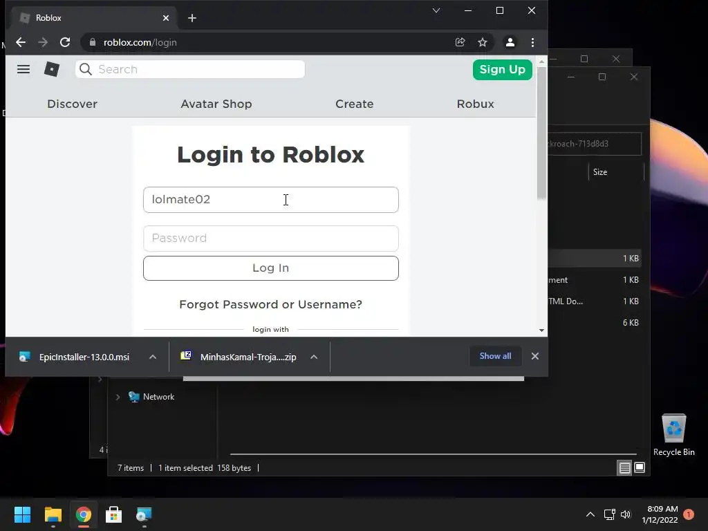Click the username field with lolmate02

pos(271,200)
